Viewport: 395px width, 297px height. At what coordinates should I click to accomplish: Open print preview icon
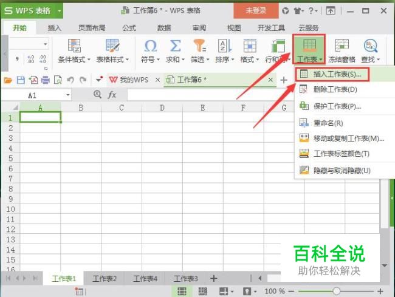coord(58,80)
